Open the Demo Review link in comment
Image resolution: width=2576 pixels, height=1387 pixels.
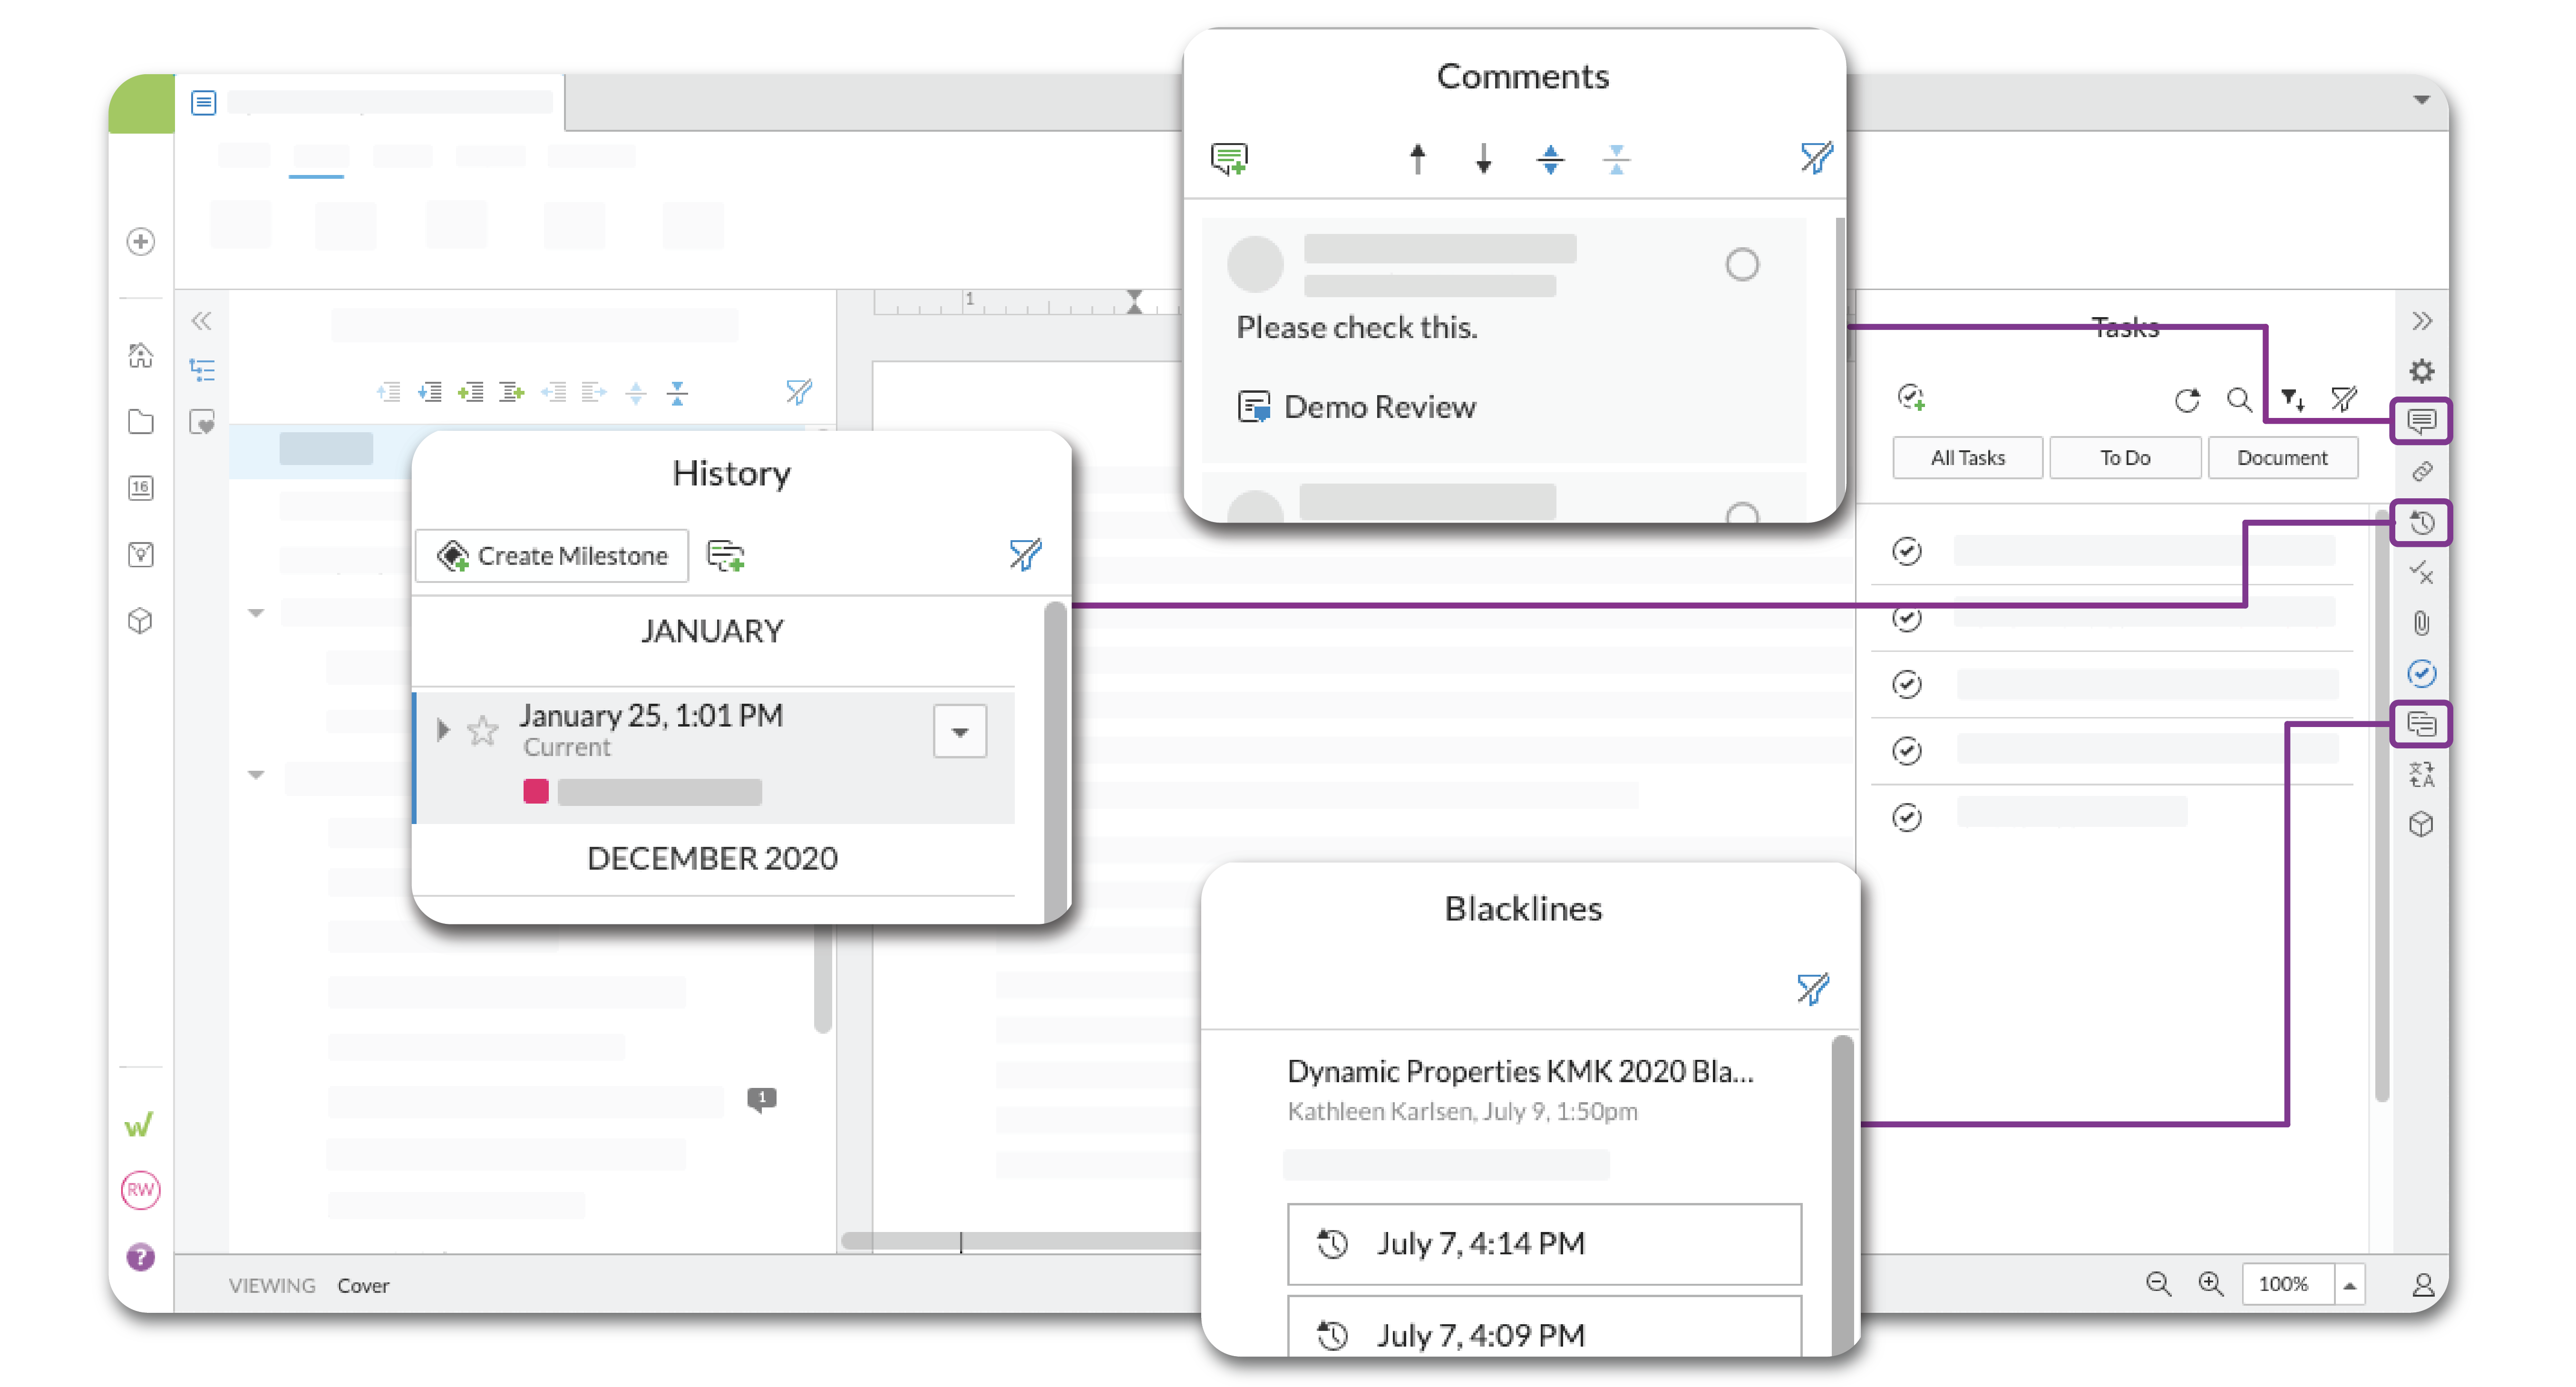coord(1379,407)
